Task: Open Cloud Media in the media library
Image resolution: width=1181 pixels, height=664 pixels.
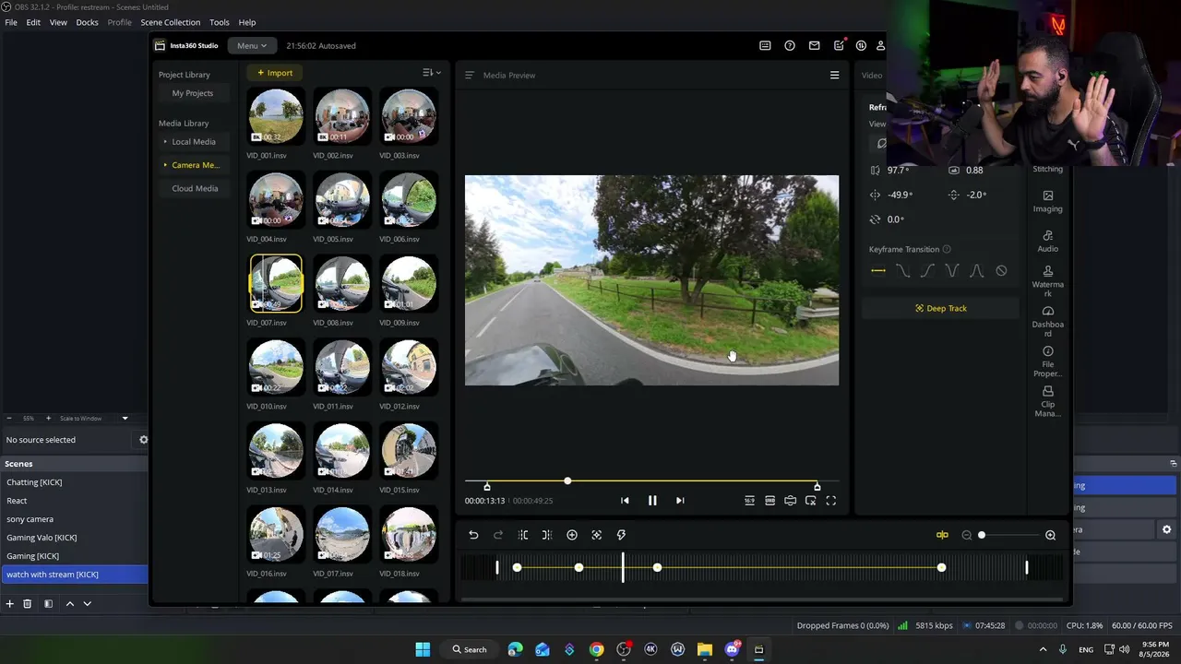Action: 195,188
